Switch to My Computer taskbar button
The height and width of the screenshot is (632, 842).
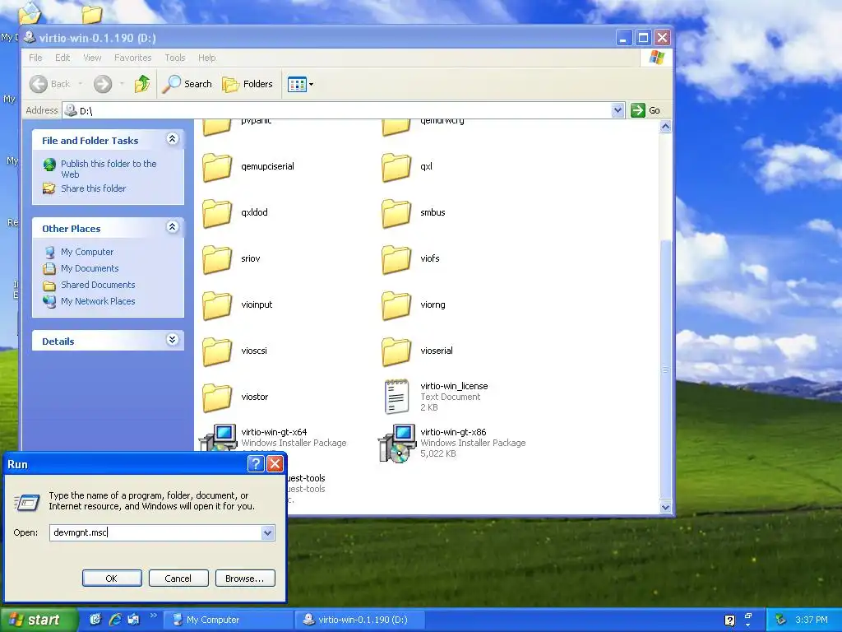pyautogui.click(x=229, y=620)
